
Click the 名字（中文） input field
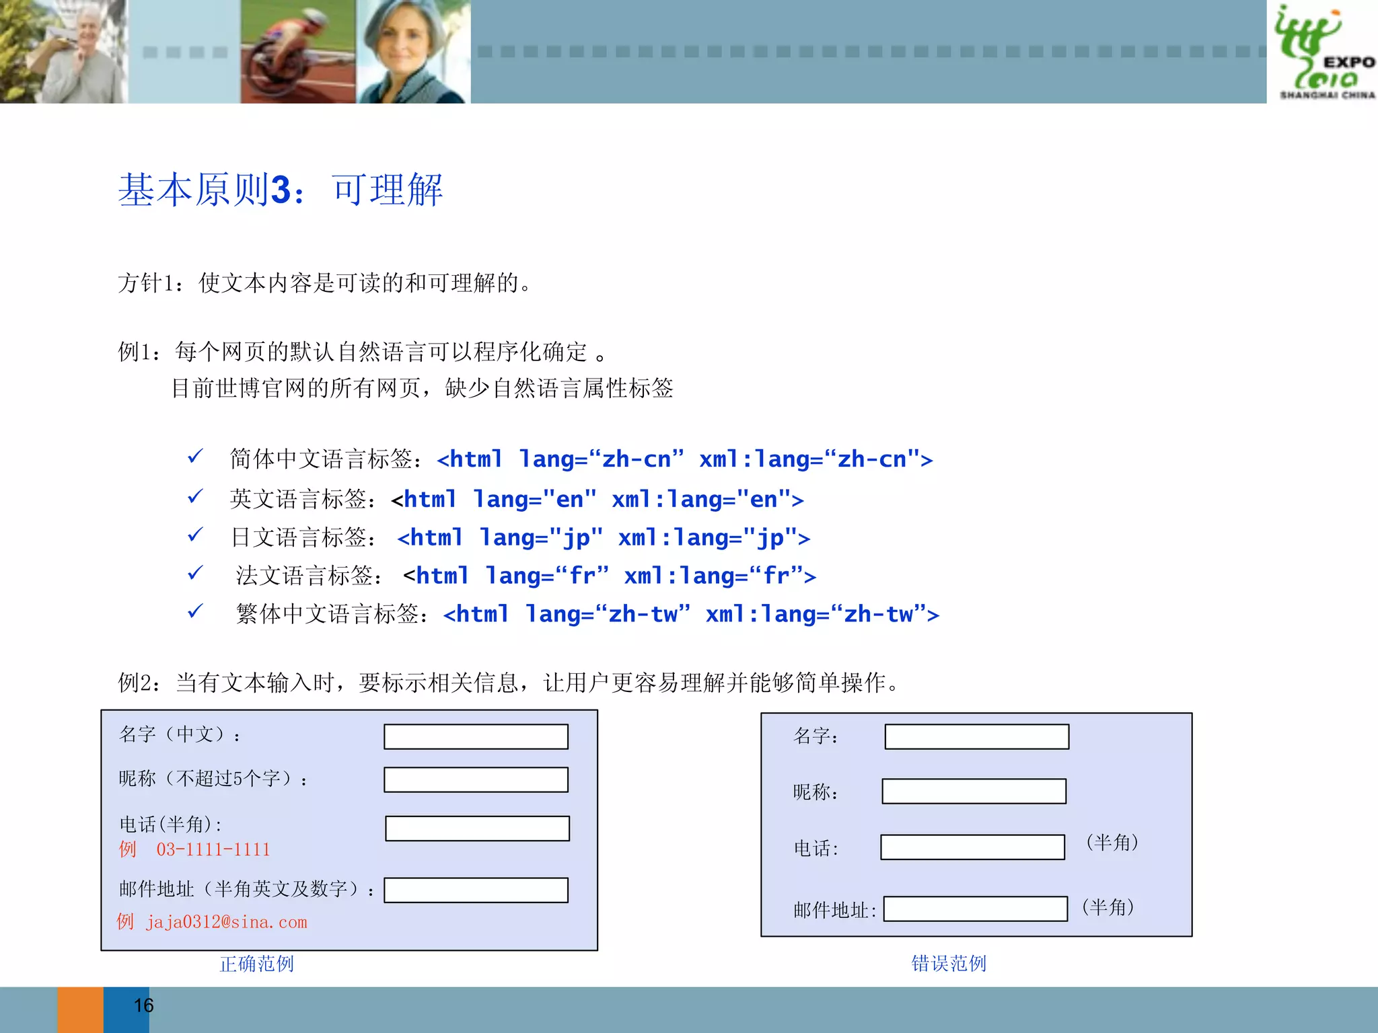[476, 736]
